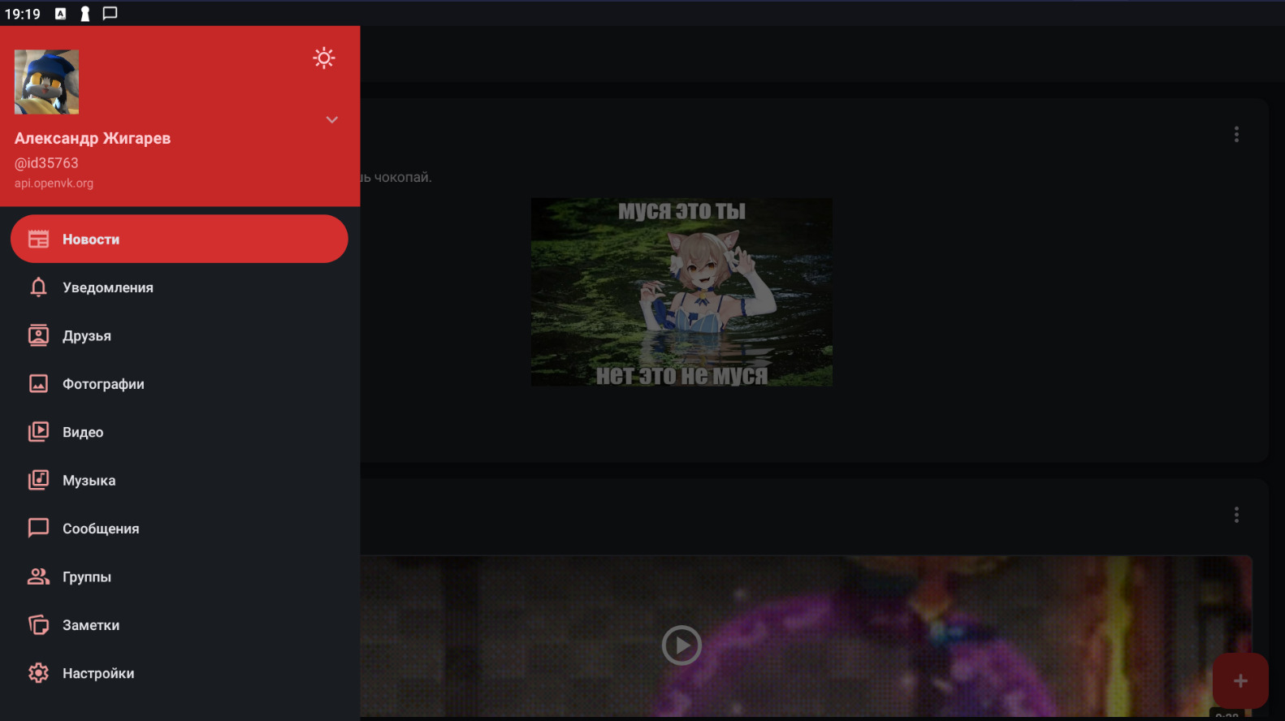
Task: Click the keyhole notification icon in status bar
Action: pos(84,13)
